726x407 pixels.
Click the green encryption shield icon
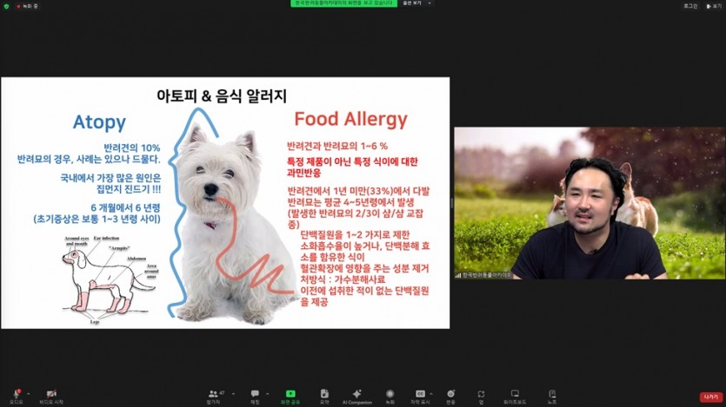(x=6, y=6)
